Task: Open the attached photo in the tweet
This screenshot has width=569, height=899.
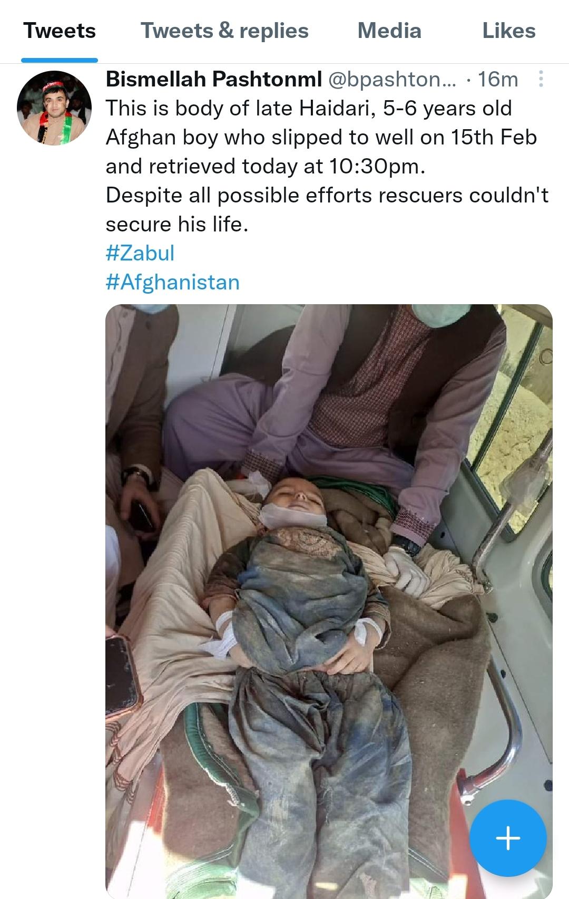Action: click(329, 527)
